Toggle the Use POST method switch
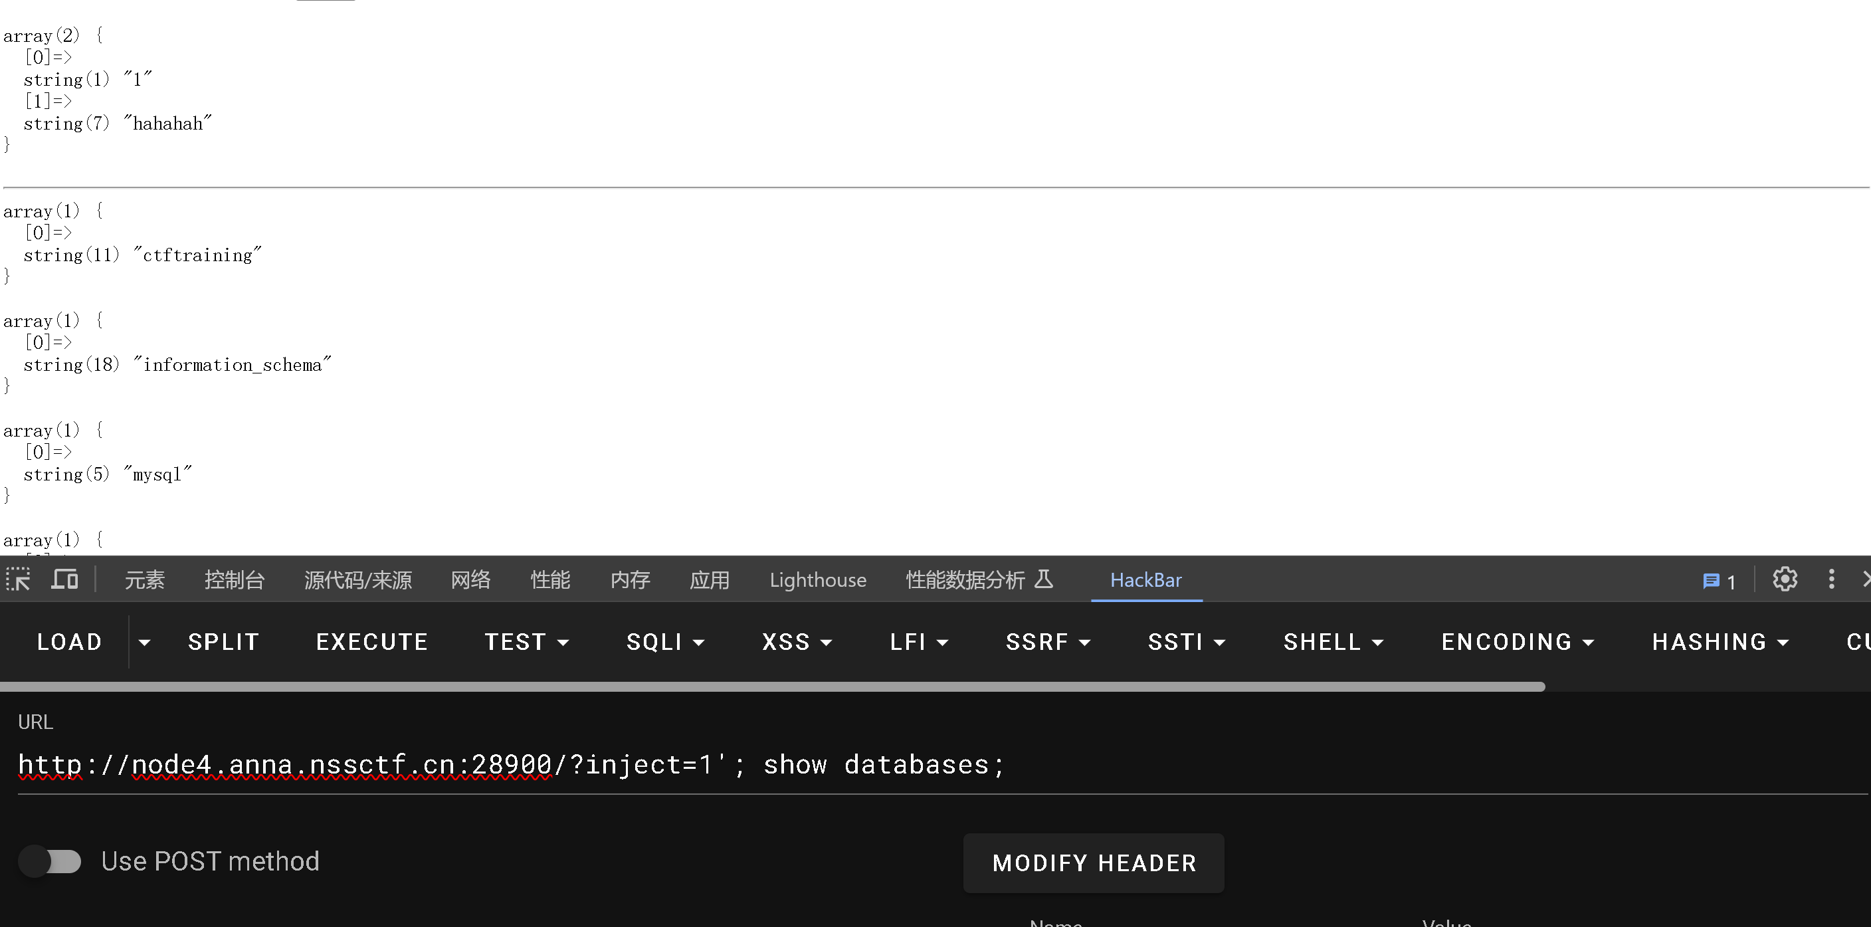 (x=50, y=862)
